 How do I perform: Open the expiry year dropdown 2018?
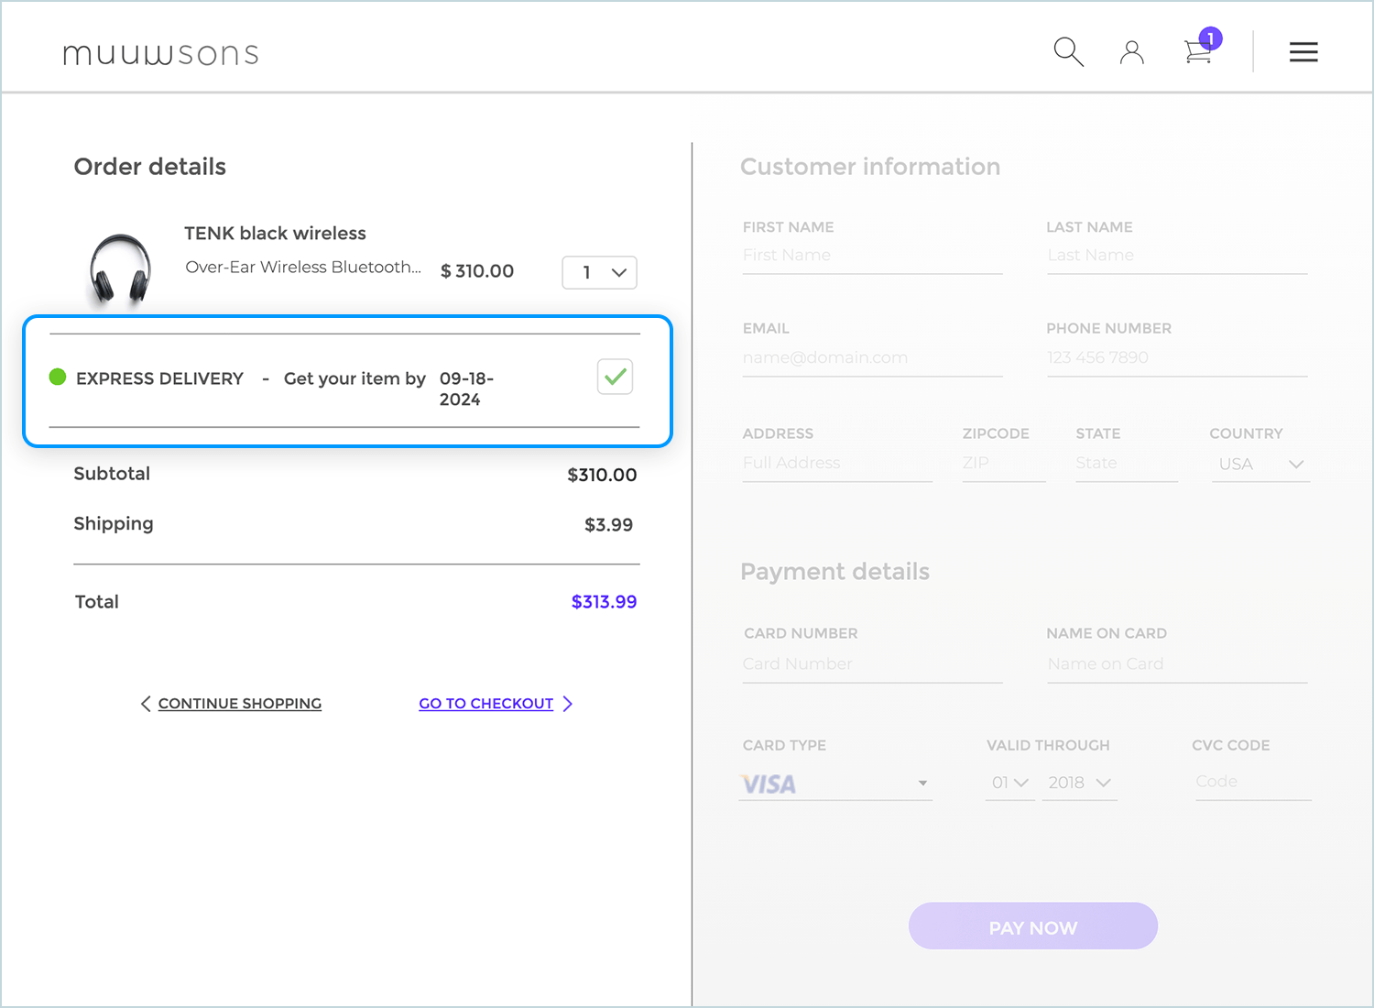(x=1080, y=783)
